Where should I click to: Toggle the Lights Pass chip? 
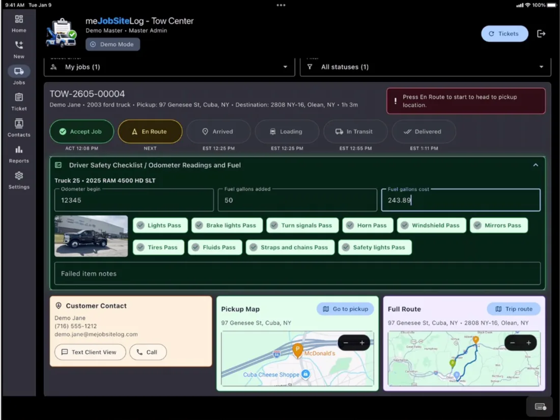tap(160, 226)
